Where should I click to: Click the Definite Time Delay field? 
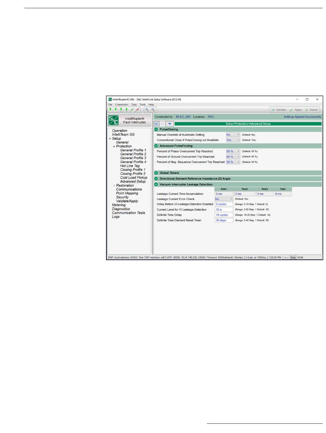tap(224, 215)
